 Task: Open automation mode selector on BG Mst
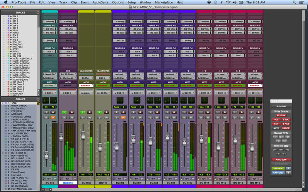click(87, 85)
